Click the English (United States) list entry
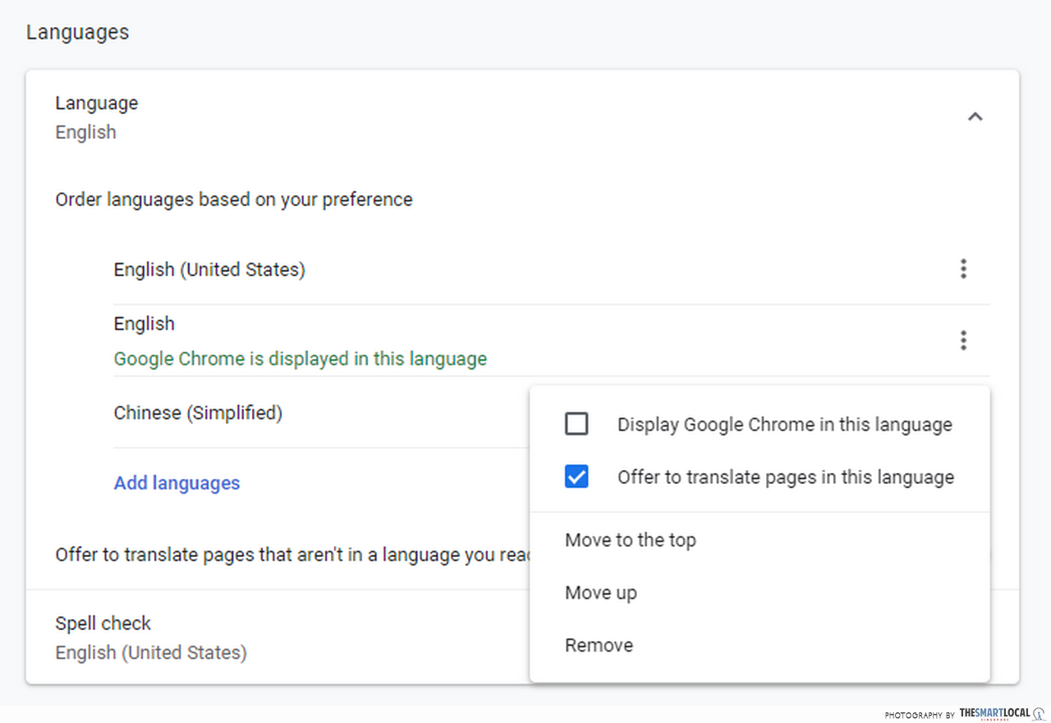1051x723 pixels. coord(209,269)
